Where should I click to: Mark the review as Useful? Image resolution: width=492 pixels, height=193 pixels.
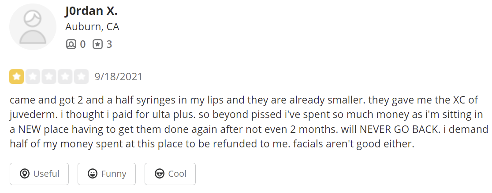[39, 174]
